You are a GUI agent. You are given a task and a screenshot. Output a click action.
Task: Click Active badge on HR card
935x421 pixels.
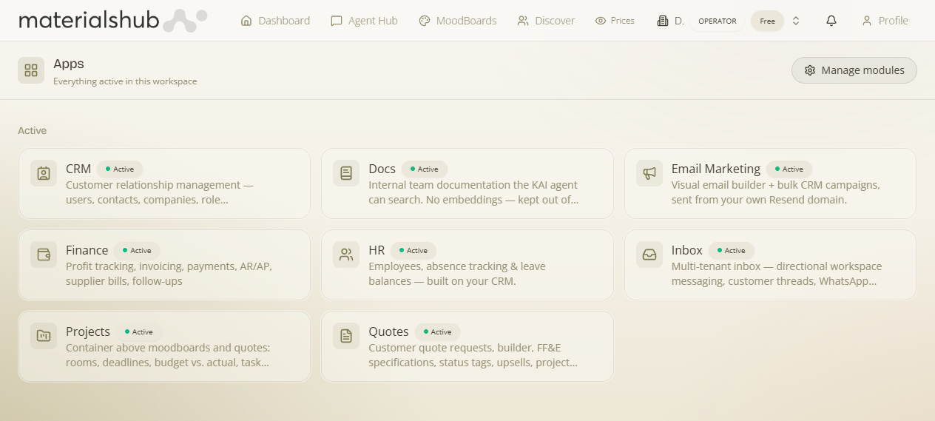[414, 251]
